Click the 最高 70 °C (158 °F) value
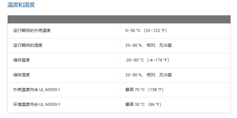 pyautogui.click(x=145, y=90)
